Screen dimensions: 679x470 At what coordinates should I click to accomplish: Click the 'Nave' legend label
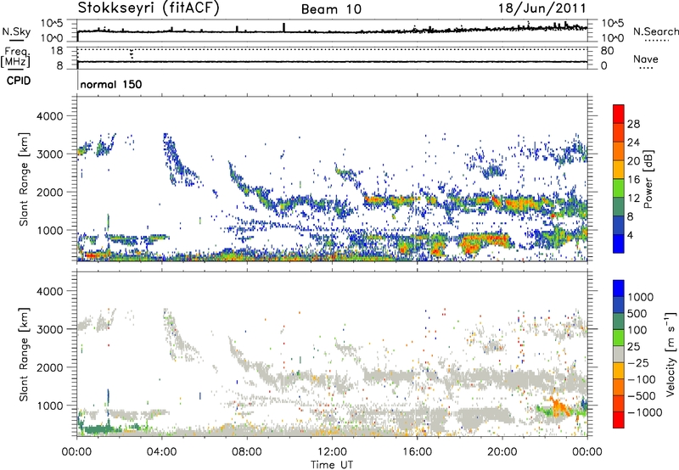pyautogui.click(x=645, y=59)
